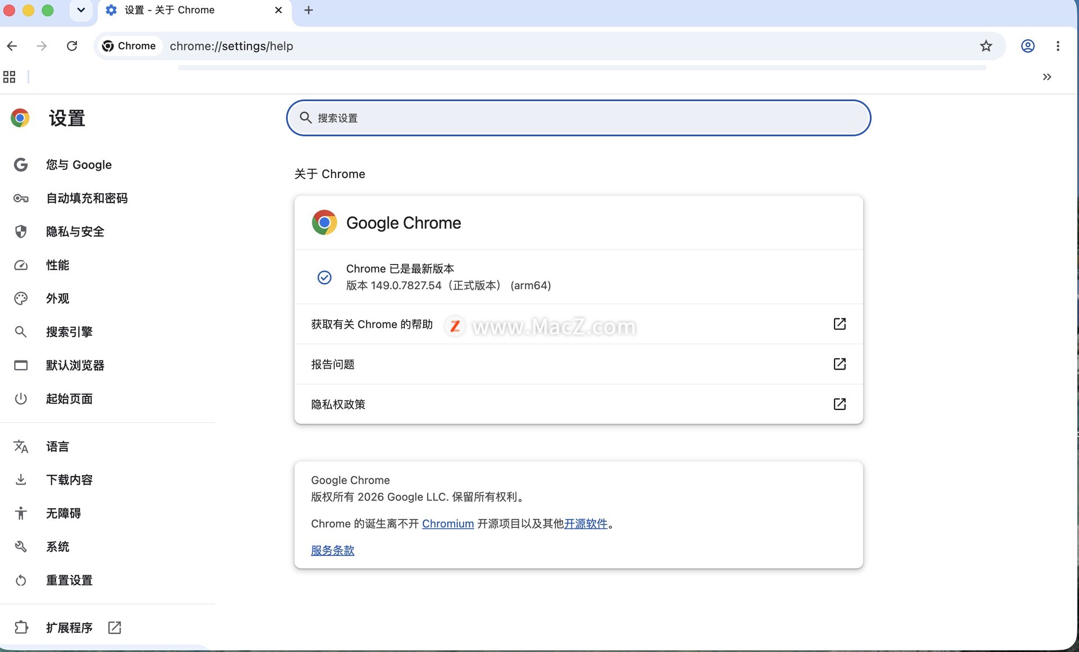Click external-link icon beside 扩展程序
This screenshot has width=1079, height=652.
pyautogui.click(x=115, y=627)
